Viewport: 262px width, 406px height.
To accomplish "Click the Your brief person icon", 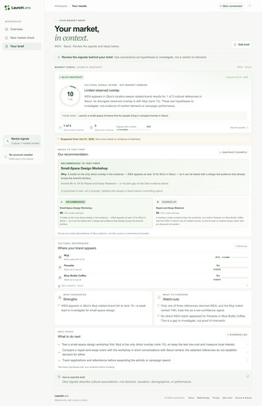I will click(6, 46).
